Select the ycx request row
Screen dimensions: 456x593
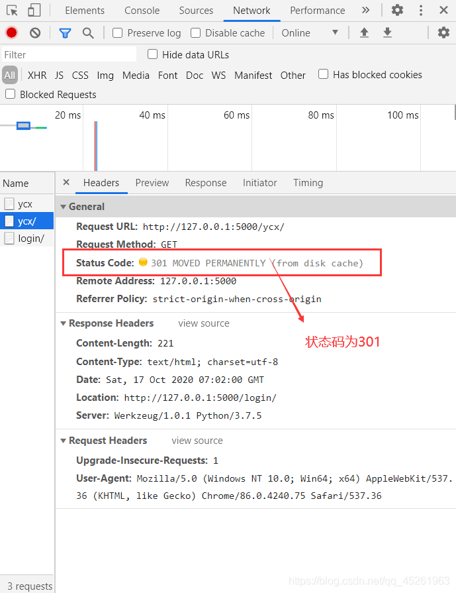point(27,204)
